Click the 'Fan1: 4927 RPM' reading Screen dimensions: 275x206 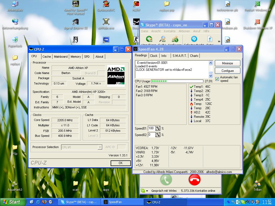(147, 87)
